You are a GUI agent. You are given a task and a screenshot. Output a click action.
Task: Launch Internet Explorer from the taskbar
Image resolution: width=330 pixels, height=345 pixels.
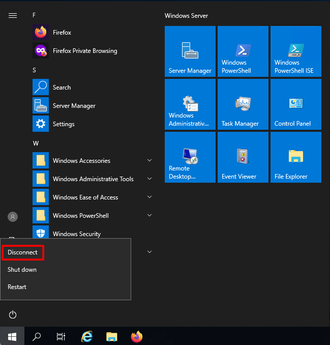coord(87,337)
